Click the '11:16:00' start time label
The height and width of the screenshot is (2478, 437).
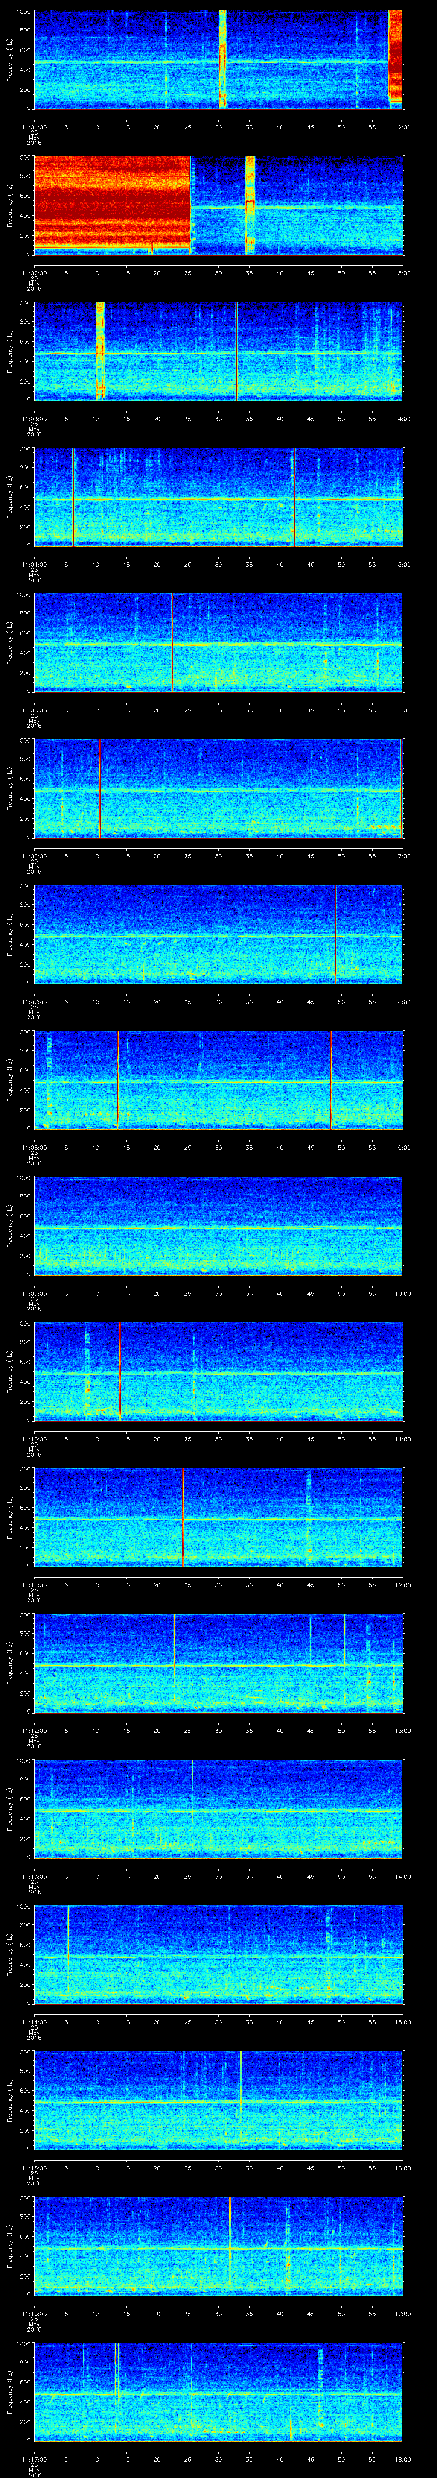(35, 2314)
